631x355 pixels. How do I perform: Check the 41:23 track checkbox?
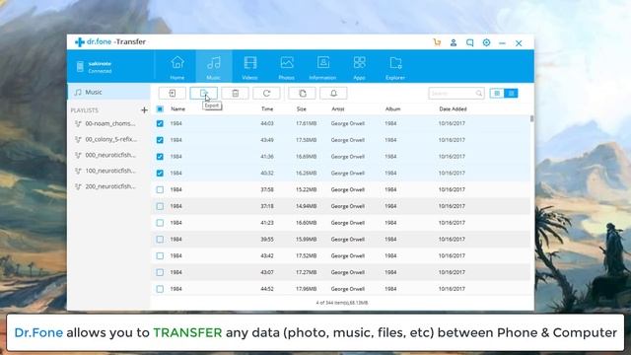point(160,223)
